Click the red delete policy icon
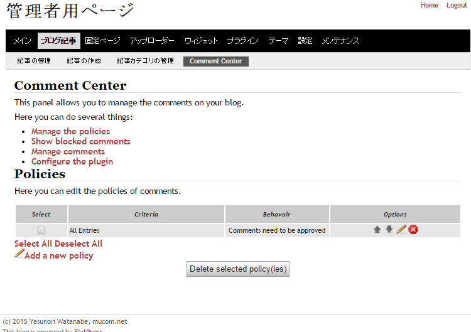The width and height of the screenshot is (471, 332). [x=413, y=230]
